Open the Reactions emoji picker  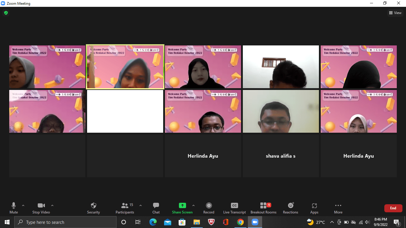click(x=290, y=208)
